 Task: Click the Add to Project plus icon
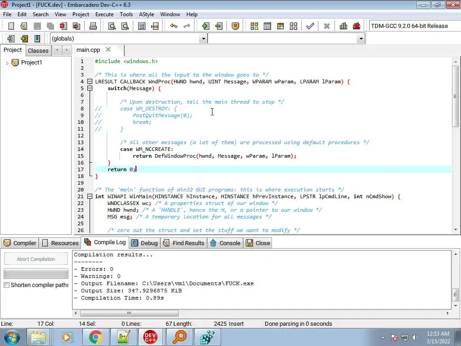click(x=206, y=26)
